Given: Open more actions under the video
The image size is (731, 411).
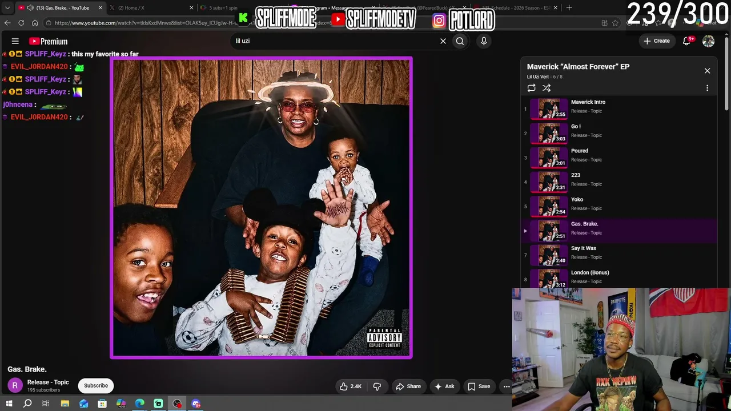Looking at the screenshot, I should [506, 386].
